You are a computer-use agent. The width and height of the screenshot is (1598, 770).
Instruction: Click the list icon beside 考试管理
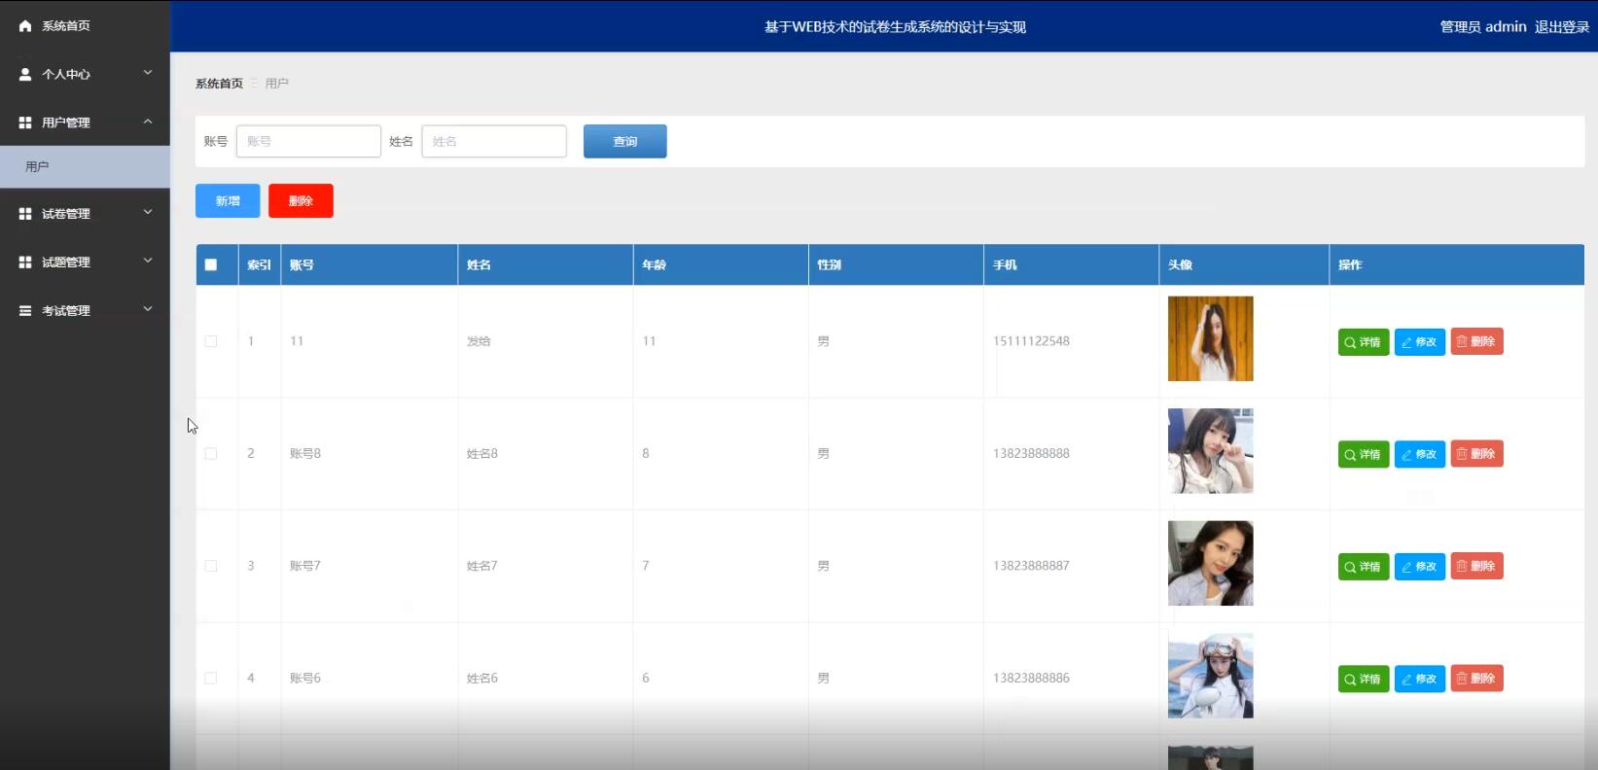pos(25,310)
